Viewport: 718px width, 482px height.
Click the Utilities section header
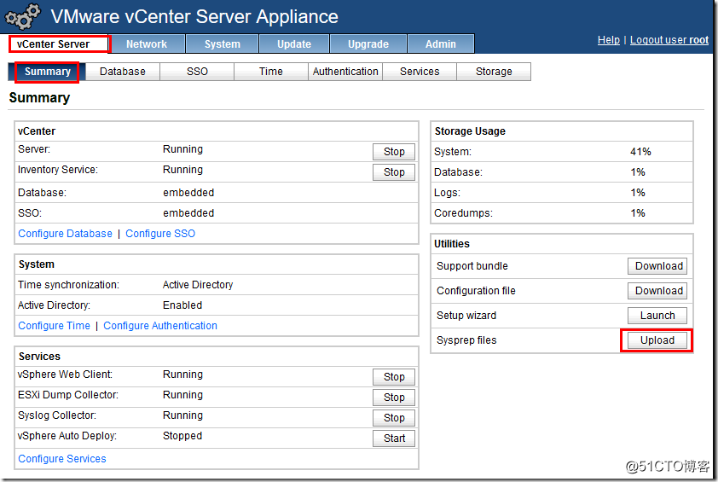[x=451, y=244]
